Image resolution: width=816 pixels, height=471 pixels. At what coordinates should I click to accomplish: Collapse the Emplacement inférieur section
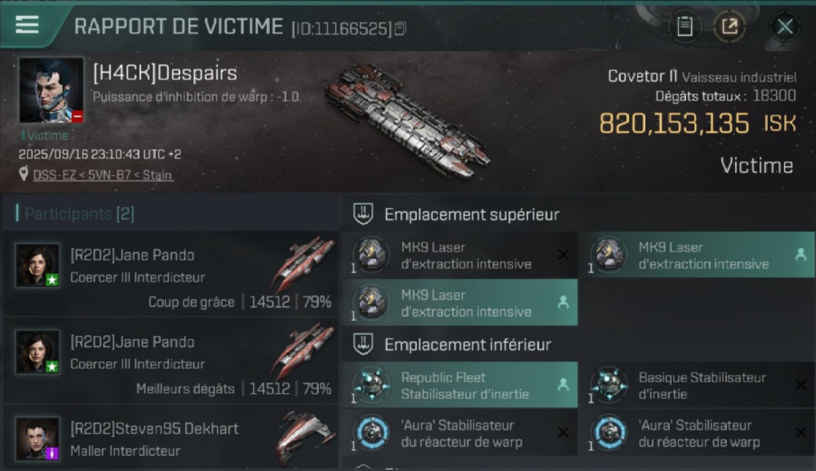point(364,344)
